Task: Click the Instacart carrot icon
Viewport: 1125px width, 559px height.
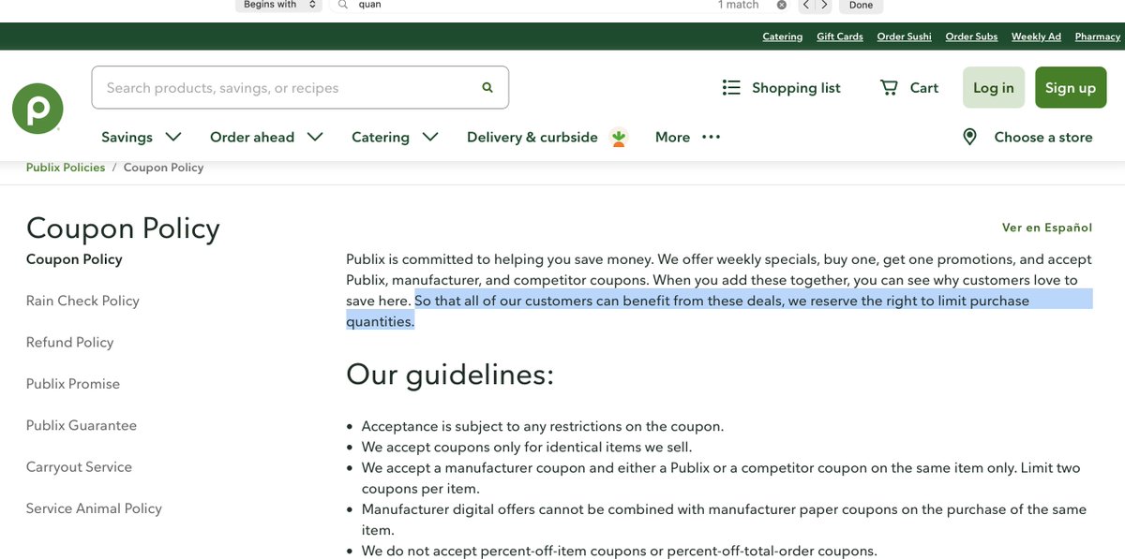Action: 618,138
